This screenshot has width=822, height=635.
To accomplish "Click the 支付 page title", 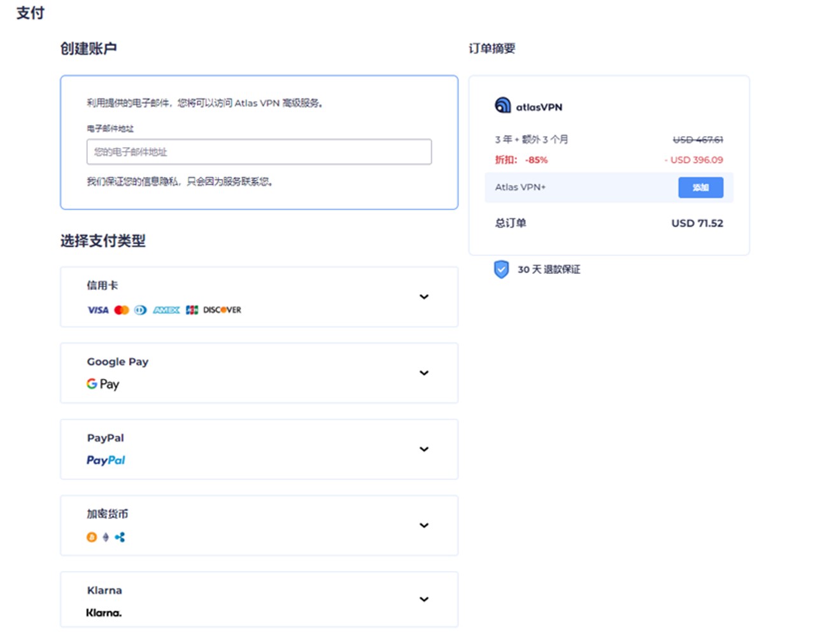I will (x=30, y=13).
